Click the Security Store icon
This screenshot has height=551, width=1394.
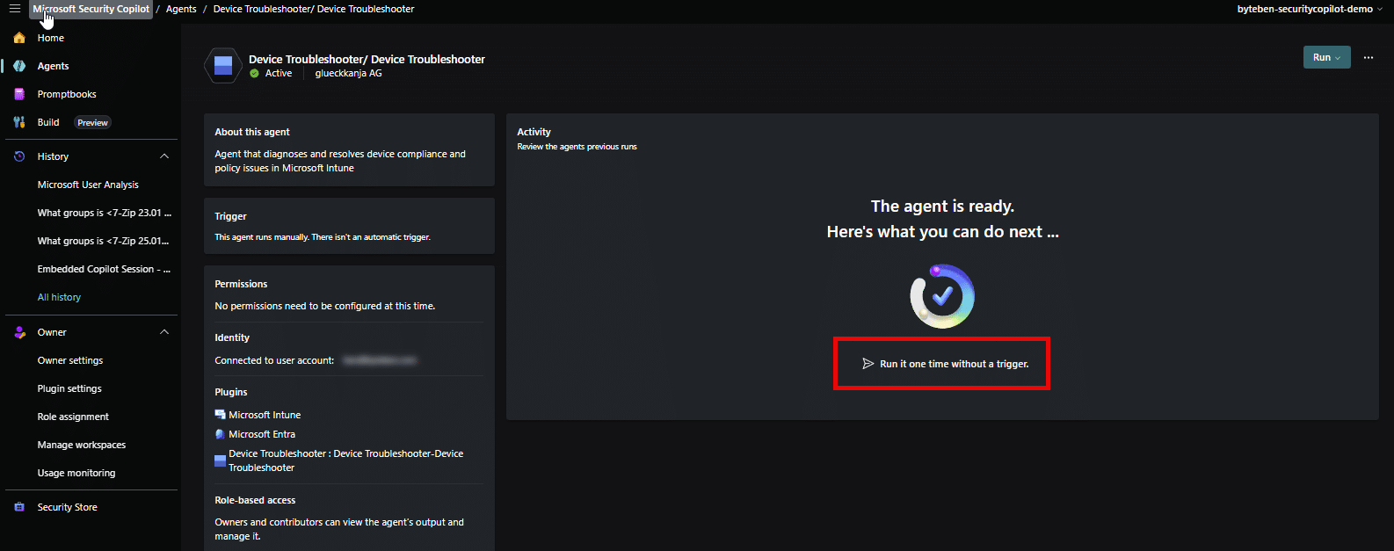(x=19, y=507)
